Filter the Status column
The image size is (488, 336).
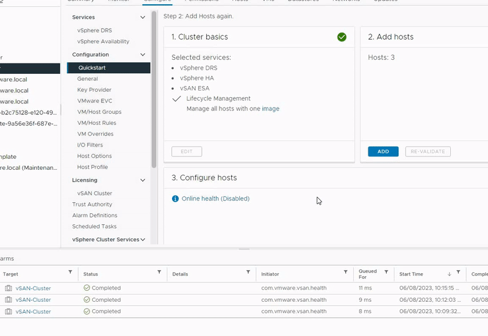(159, 272)
